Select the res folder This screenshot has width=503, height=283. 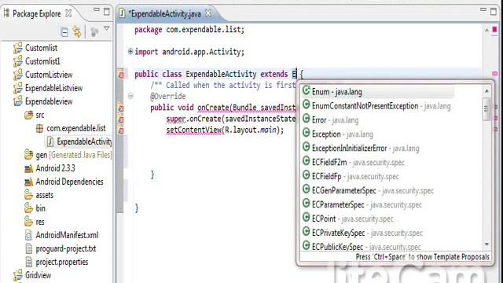coord(40,222)
